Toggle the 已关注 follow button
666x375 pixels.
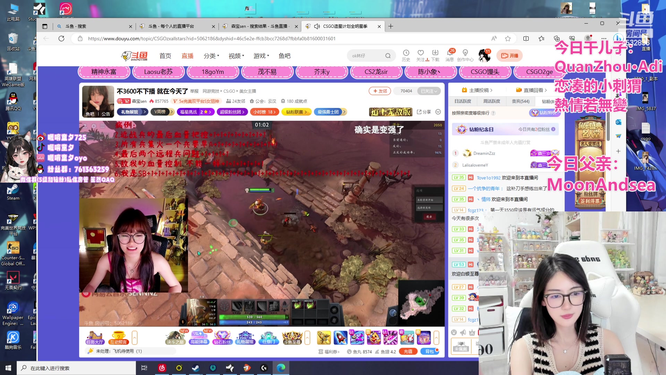(x=429, y=91)
